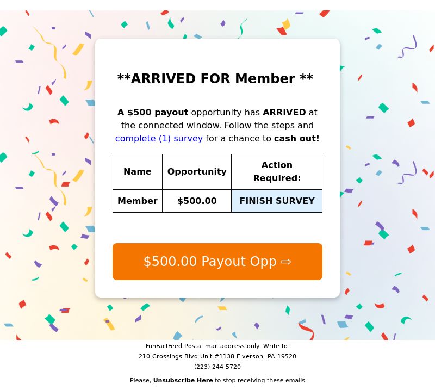Click the bold ARRIVED word in paragraph
Screen dimensions: 435x390
pyautogui.click(x=284, y=113)
